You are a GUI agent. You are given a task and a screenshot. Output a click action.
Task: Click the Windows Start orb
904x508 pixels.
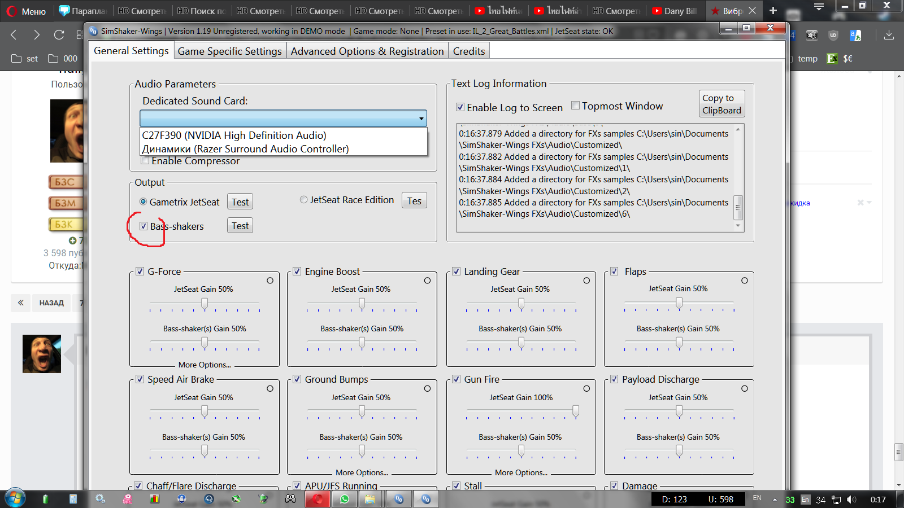tap(15, 499)
